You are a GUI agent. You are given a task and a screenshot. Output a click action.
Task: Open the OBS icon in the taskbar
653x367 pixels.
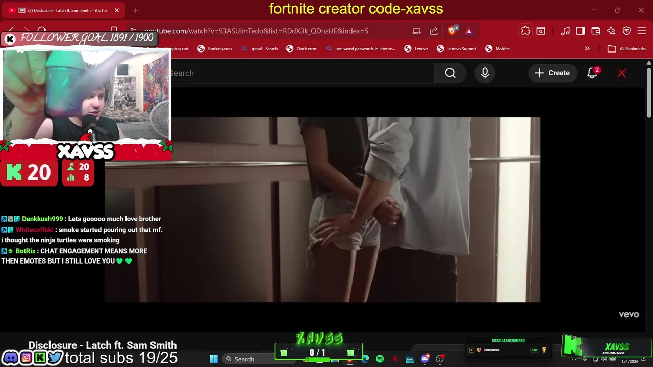pyautogui.click(x=440, y=359)
